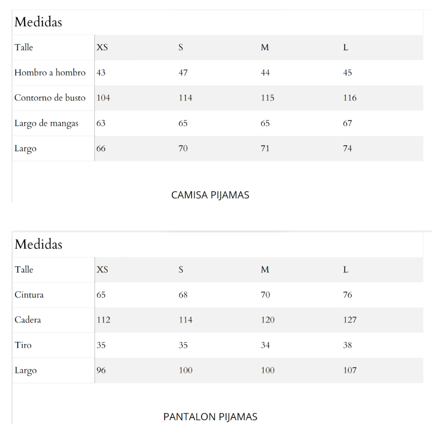Click the L sleeve length value 67

(348, 123)
